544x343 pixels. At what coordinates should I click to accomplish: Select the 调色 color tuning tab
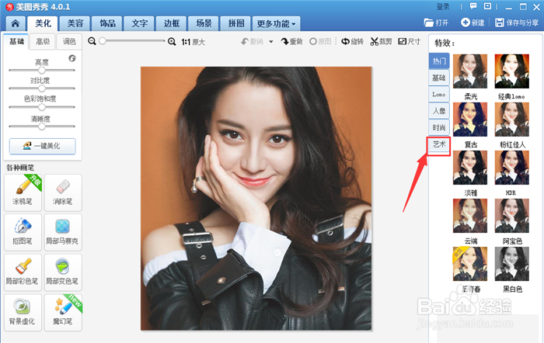click(x=69, y=42)
